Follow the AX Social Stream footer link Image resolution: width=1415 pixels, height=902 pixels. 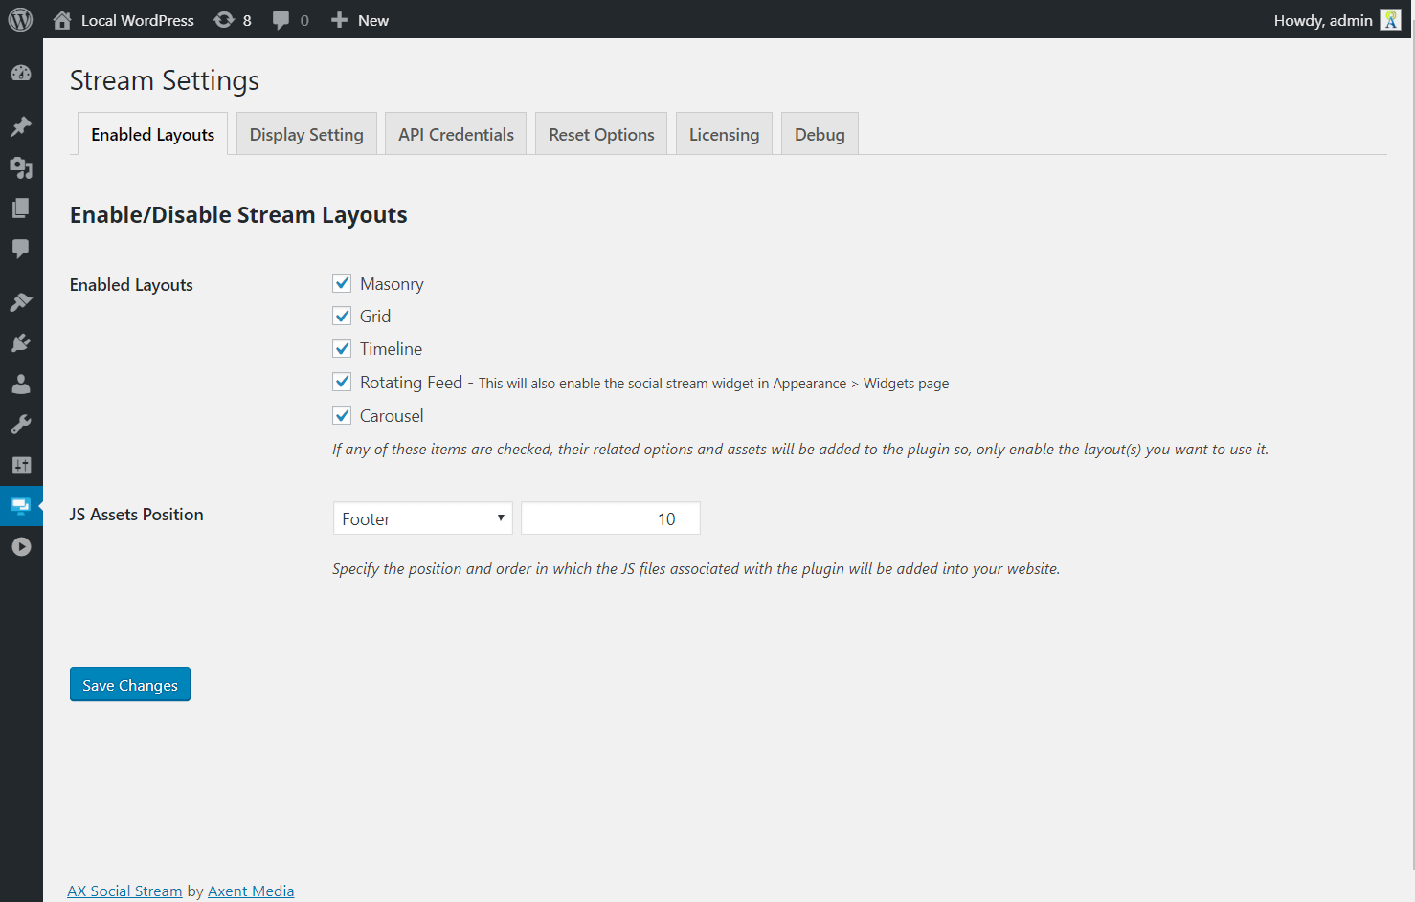[124, 891]
